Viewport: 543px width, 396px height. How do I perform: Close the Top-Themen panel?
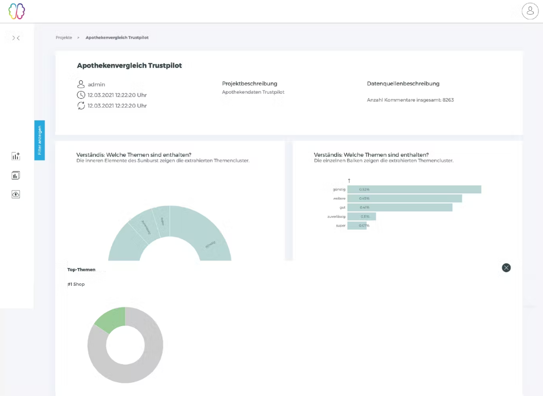coord(506,268)
